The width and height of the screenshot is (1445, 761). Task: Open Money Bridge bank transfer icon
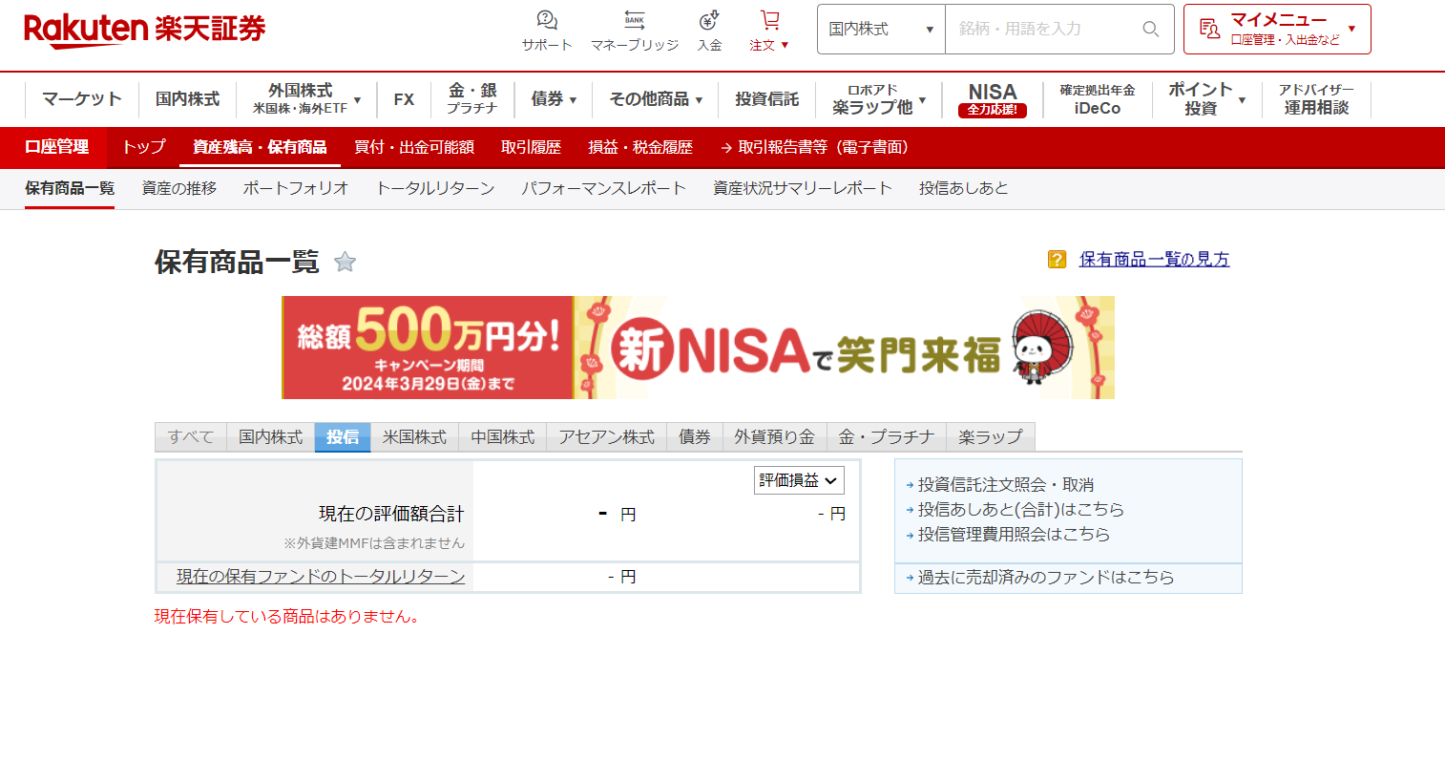[x=635, y=21]
